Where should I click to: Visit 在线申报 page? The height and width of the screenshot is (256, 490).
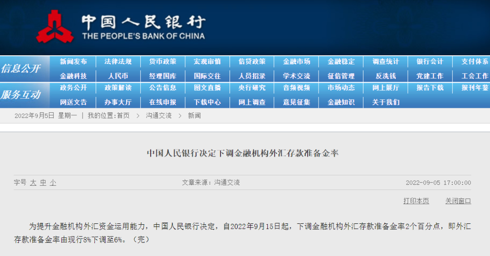(x=162, y=102)
